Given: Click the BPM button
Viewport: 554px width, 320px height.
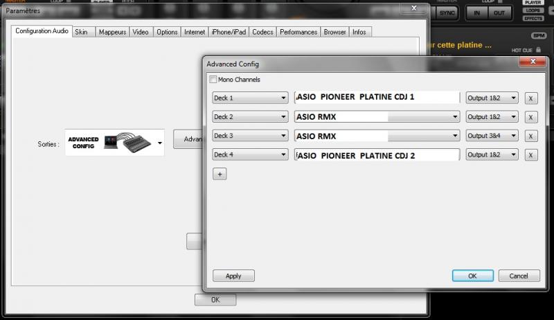Looking at the screenshot, I should [x=539, y=36].
